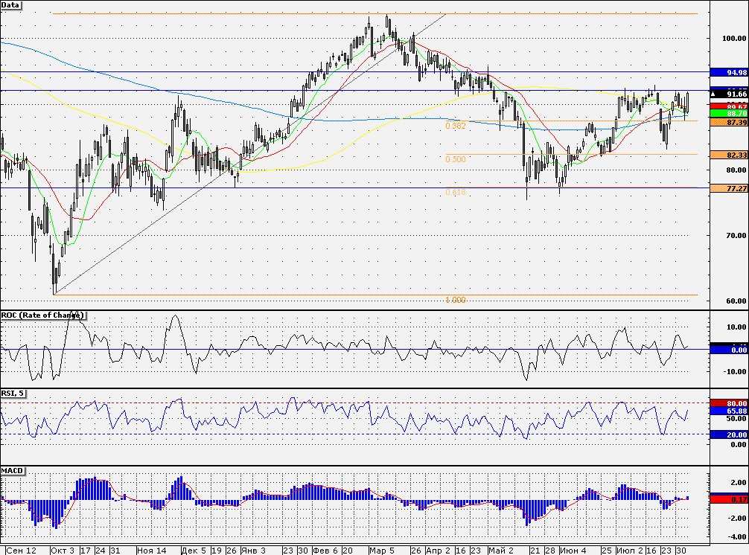This screenshot has width=749, height=555.
Task: Click the ROC 0.00 zero-line value tag
Action: coord(729,350)
